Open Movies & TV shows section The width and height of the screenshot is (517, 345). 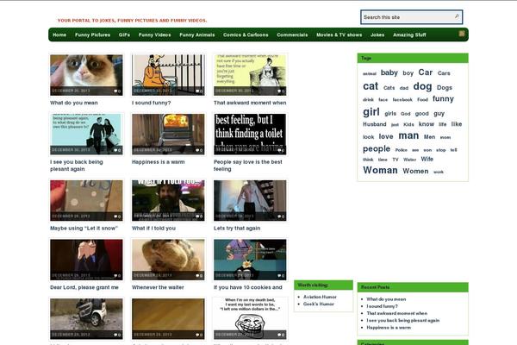click(x=339, y=34)
